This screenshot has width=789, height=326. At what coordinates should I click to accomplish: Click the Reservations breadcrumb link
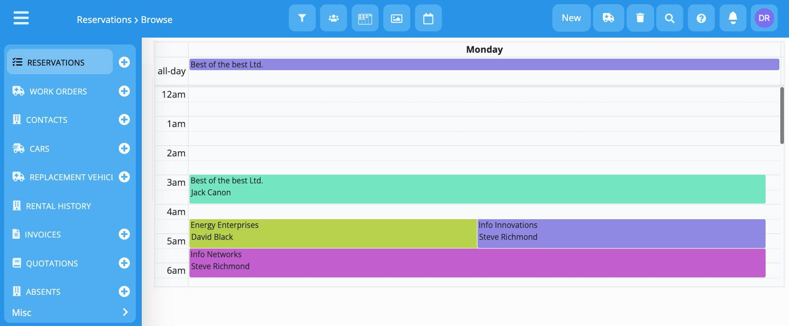coord(104,20)
